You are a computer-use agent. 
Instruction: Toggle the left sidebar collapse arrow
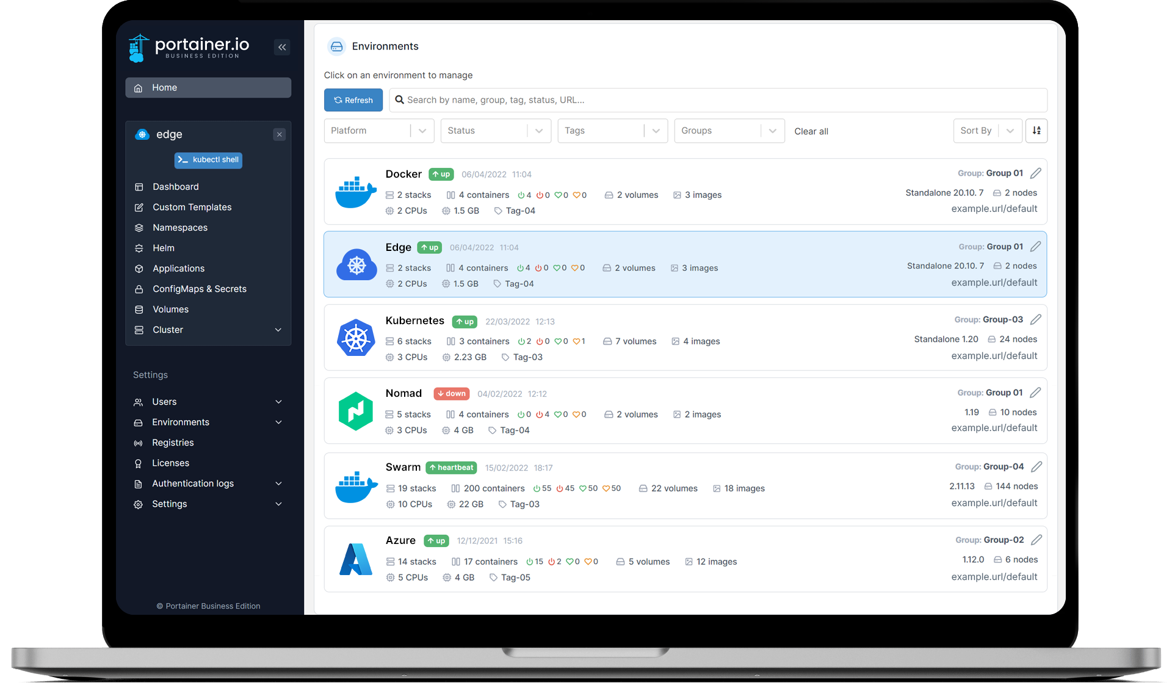pos(282,47)
